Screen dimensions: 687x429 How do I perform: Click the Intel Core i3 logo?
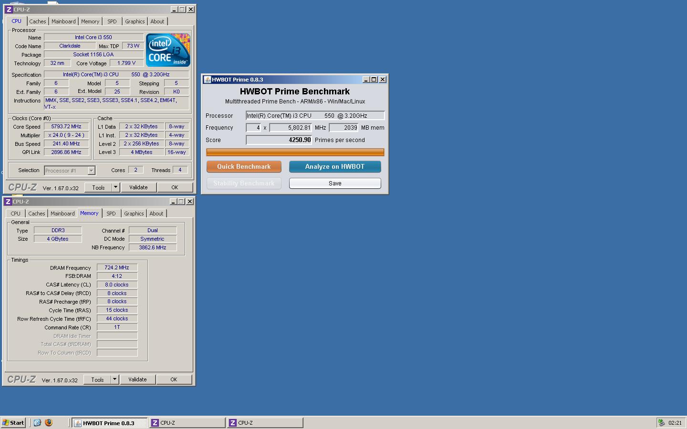[168, 50]
